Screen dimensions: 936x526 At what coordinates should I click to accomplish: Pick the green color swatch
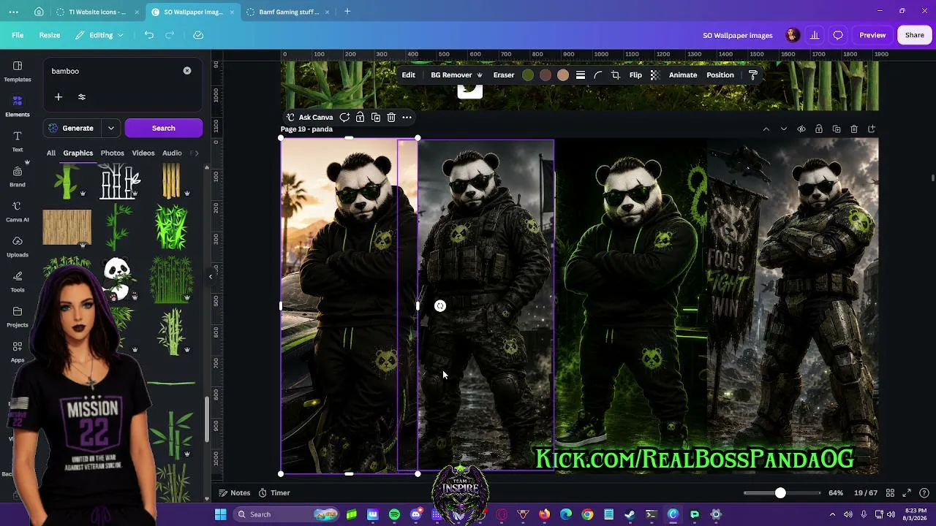tap(528, 75)
